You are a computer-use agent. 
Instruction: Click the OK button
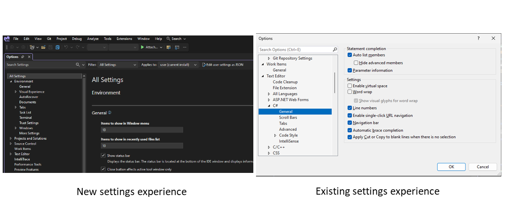451,167
